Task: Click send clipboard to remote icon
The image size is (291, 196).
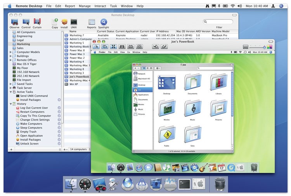Action: 164,47
